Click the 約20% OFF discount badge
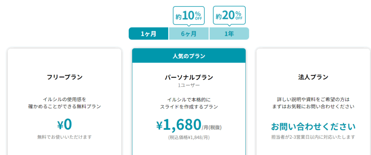 point(229,16)
